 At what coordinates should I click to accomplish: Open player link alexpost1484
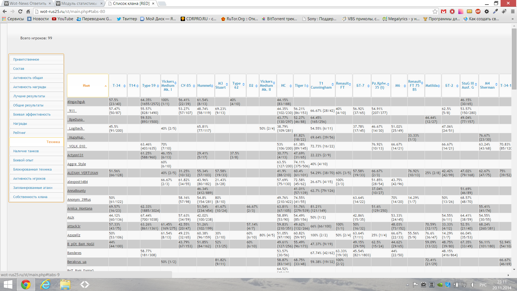[x=78, y=182]
